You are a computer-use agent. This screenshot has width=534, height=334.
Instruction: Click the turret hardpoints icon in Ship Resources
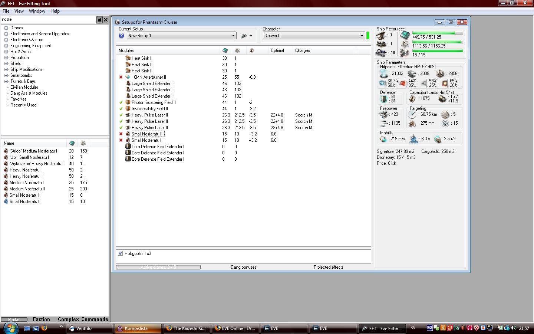pos(381,35)
